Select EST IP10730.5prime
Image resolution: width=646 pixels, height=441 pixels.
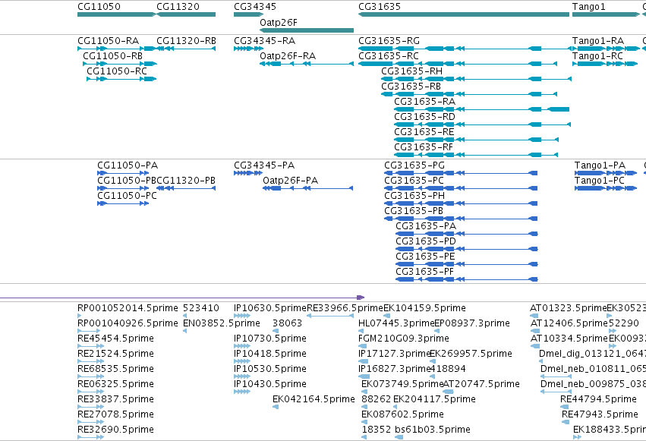pos(242,346)
